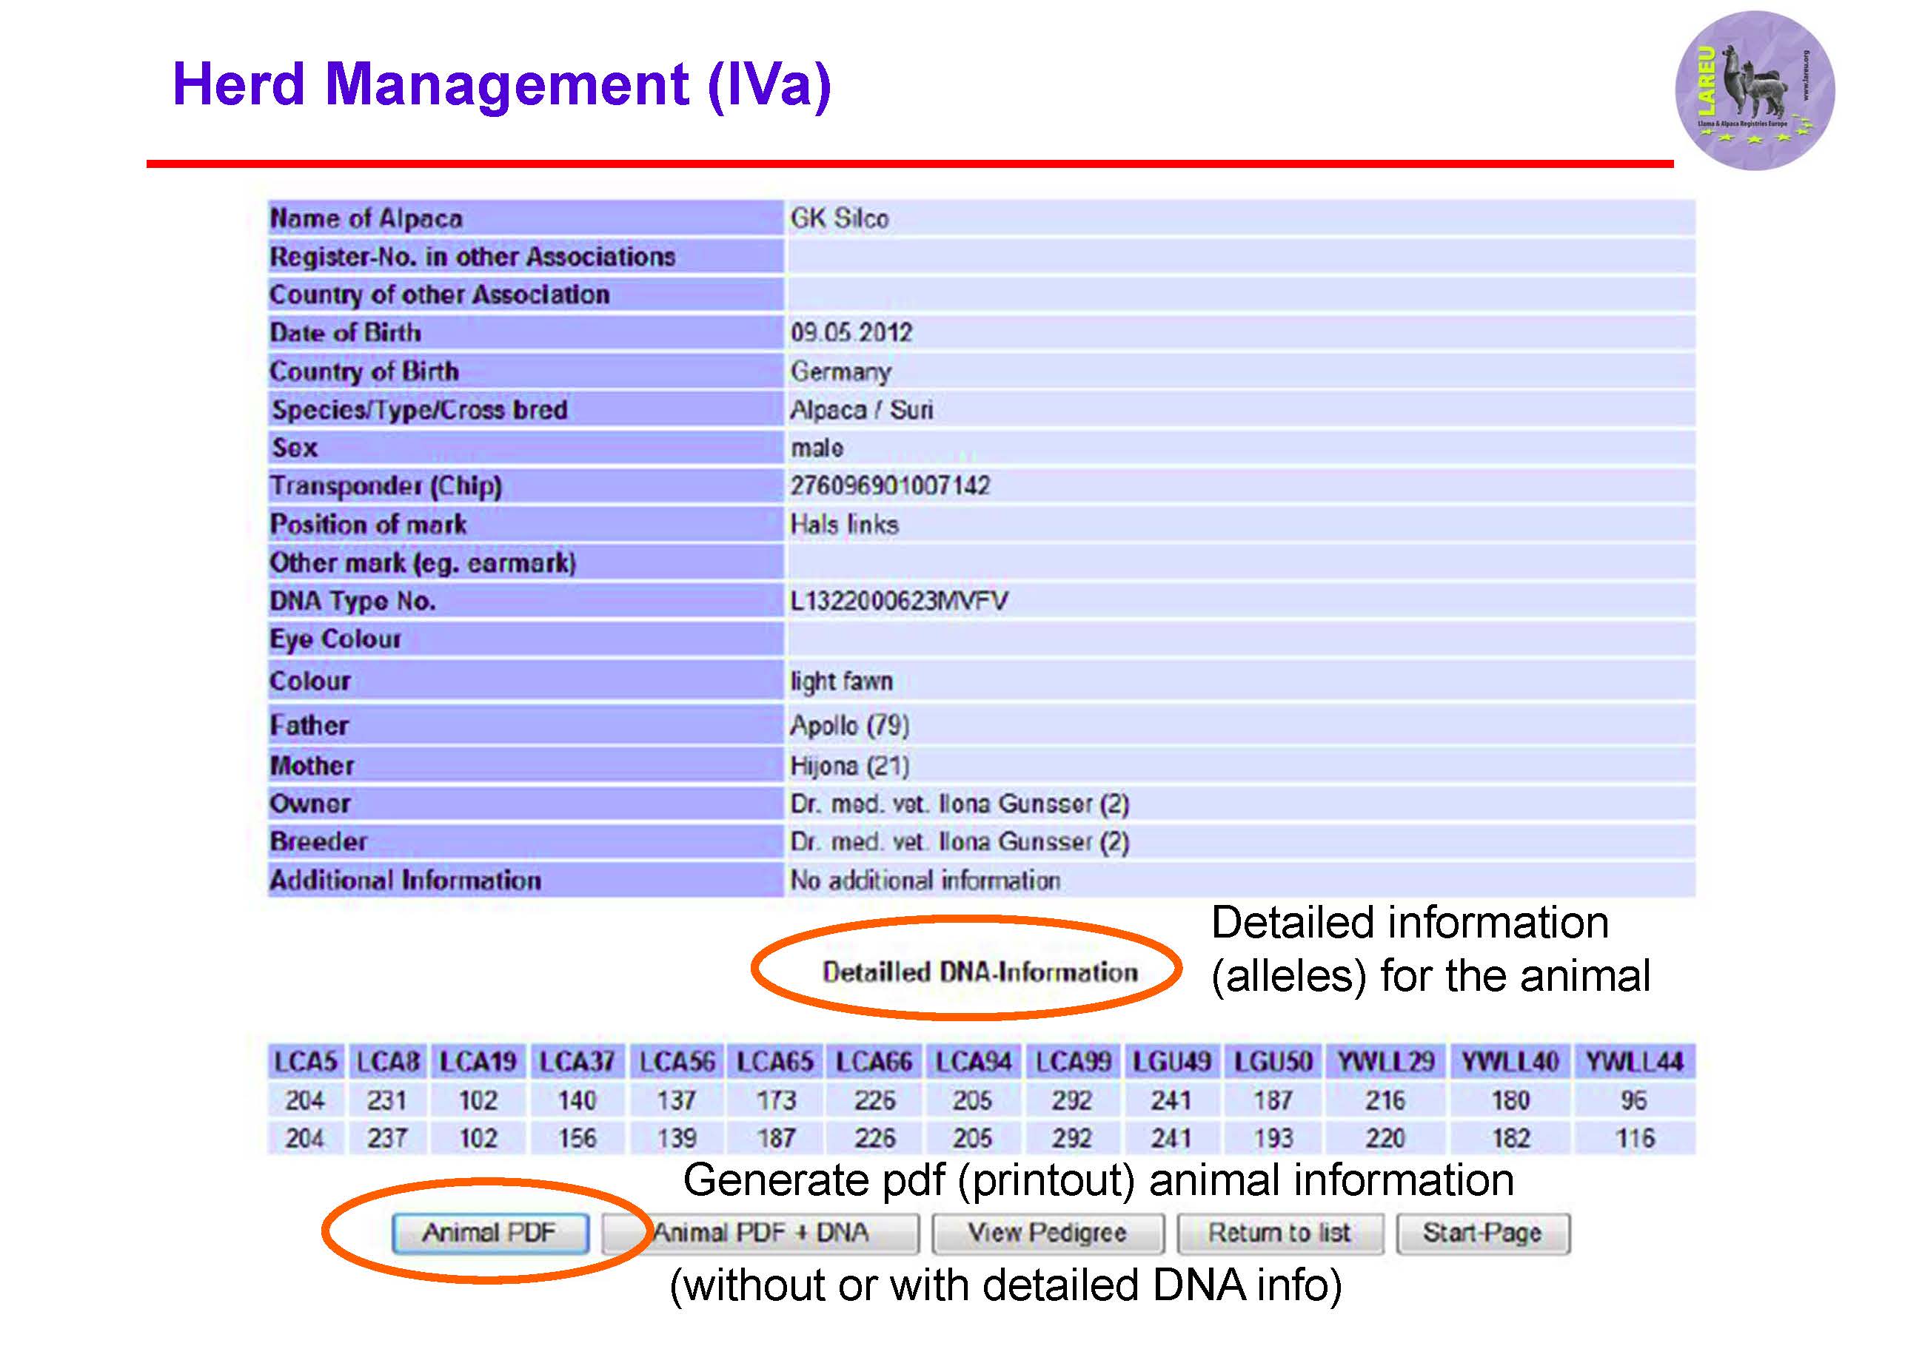
Task: Click the LCA37 column header
Action: coord(577,1062)
